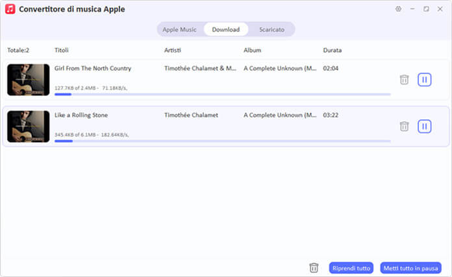Pause the Like a Rolling Stone download
Image resolution: width=452 pixels, height=277 pixels.
(x=424, y=126)
